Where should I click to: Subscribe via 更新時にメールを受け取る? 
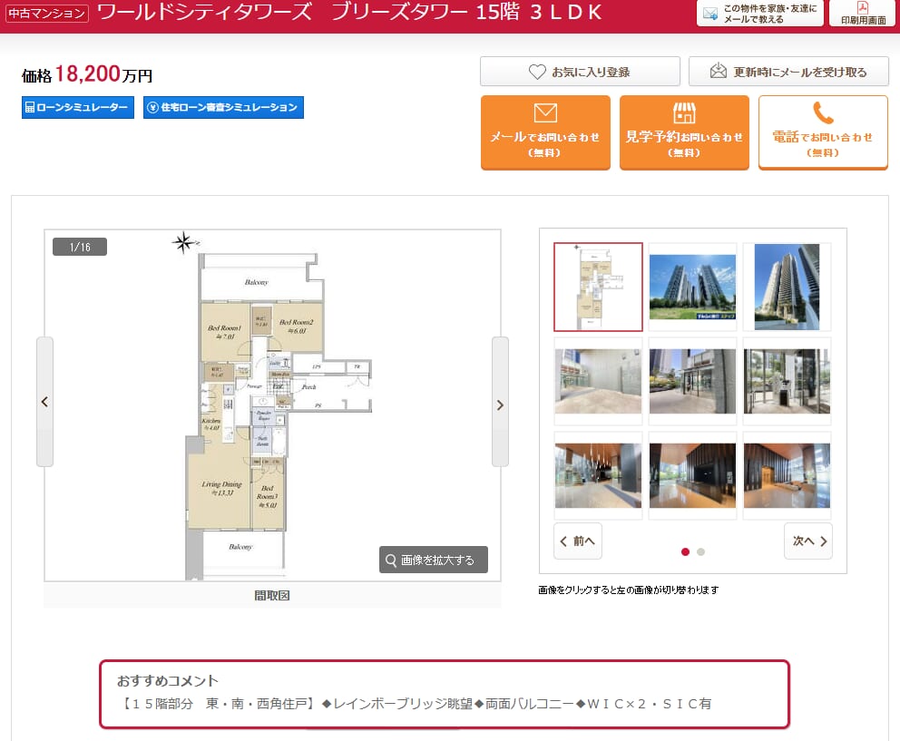coord(788,72)
